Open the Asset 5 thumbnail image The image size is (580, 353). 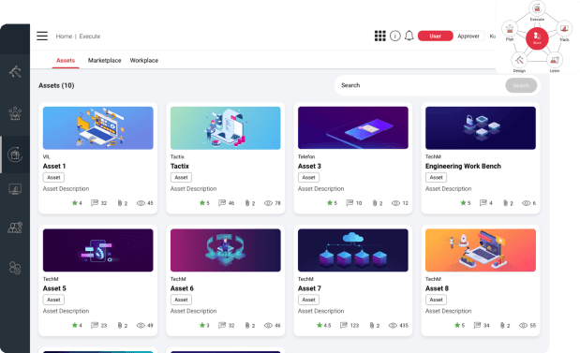coord(98,250)
